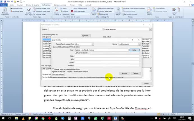Image resolution: width=194 pixels, height=121 pixels.
Task: Click the Mendeley Refresh button
Action: 64,11
